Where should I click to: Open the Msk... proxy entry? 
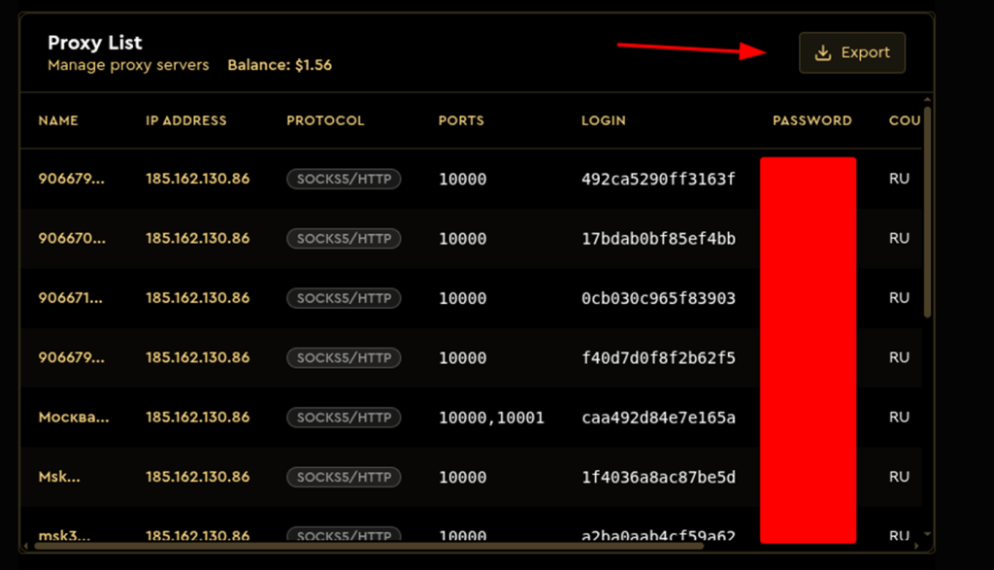pos(58,478)
